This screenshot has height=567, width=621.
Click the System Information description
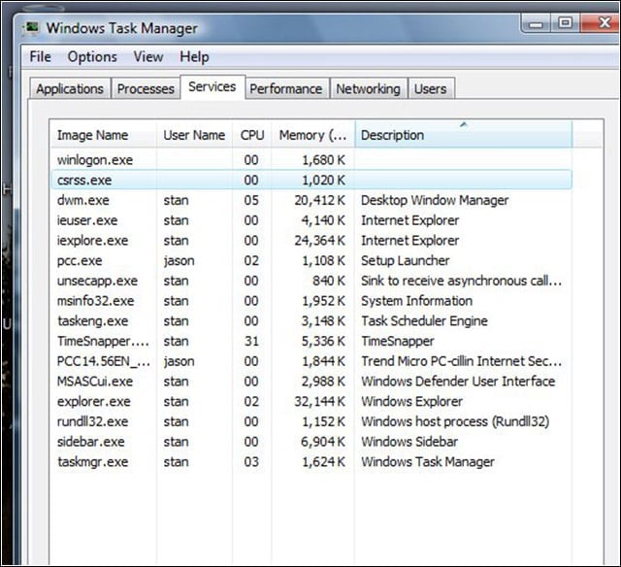[x=416, y=301]
